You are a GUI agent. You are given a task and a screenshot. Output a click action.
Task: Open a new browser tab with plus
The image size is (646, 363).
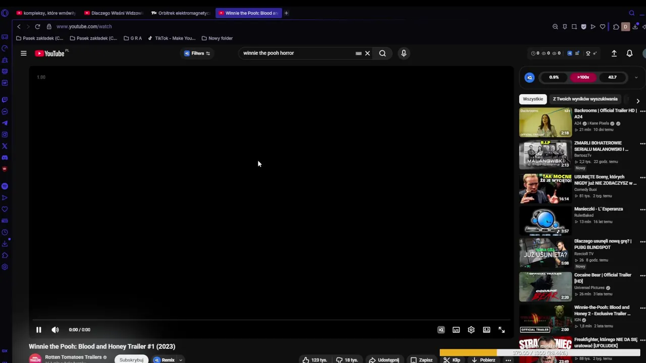(286, 13)
